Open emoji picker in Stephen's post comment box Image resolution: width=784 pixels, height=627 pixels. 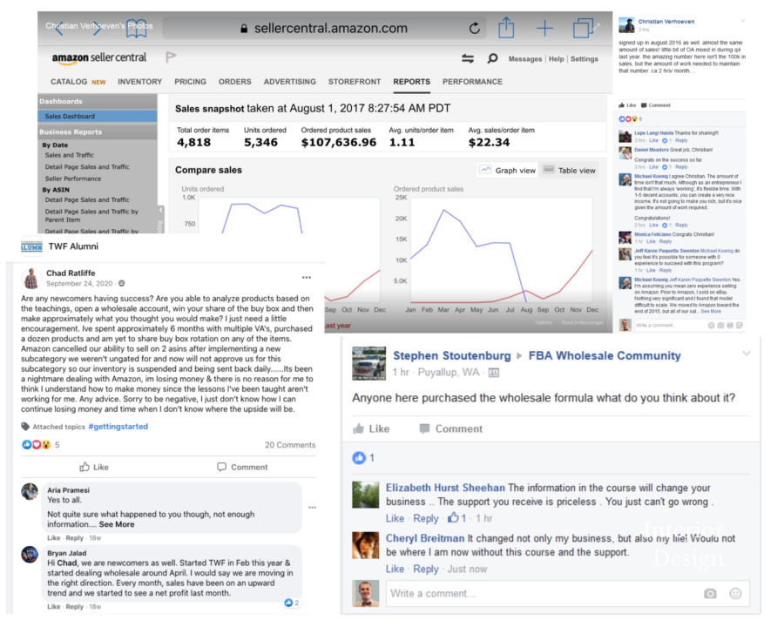point(735,594)
